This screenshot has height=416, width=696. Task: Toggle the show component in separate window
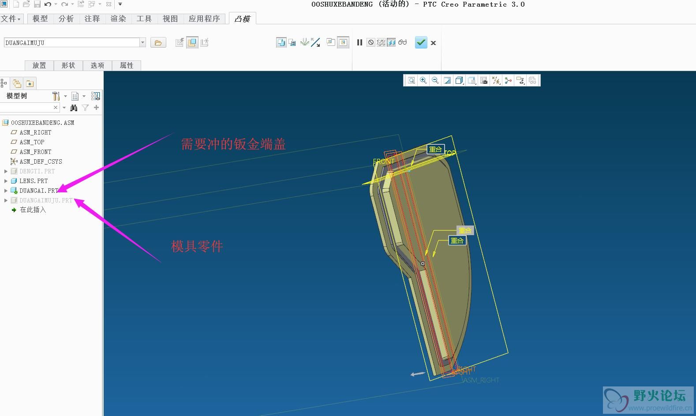(x=331, y=42)
